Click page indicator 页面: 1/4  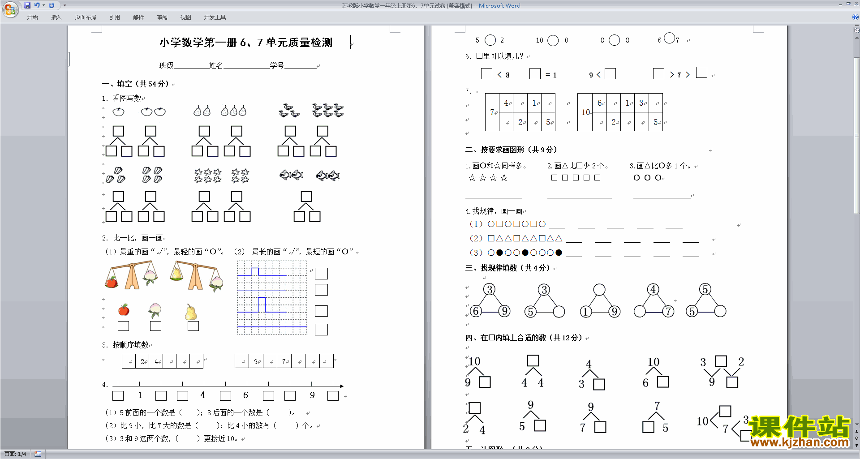[x=15, y=454]
